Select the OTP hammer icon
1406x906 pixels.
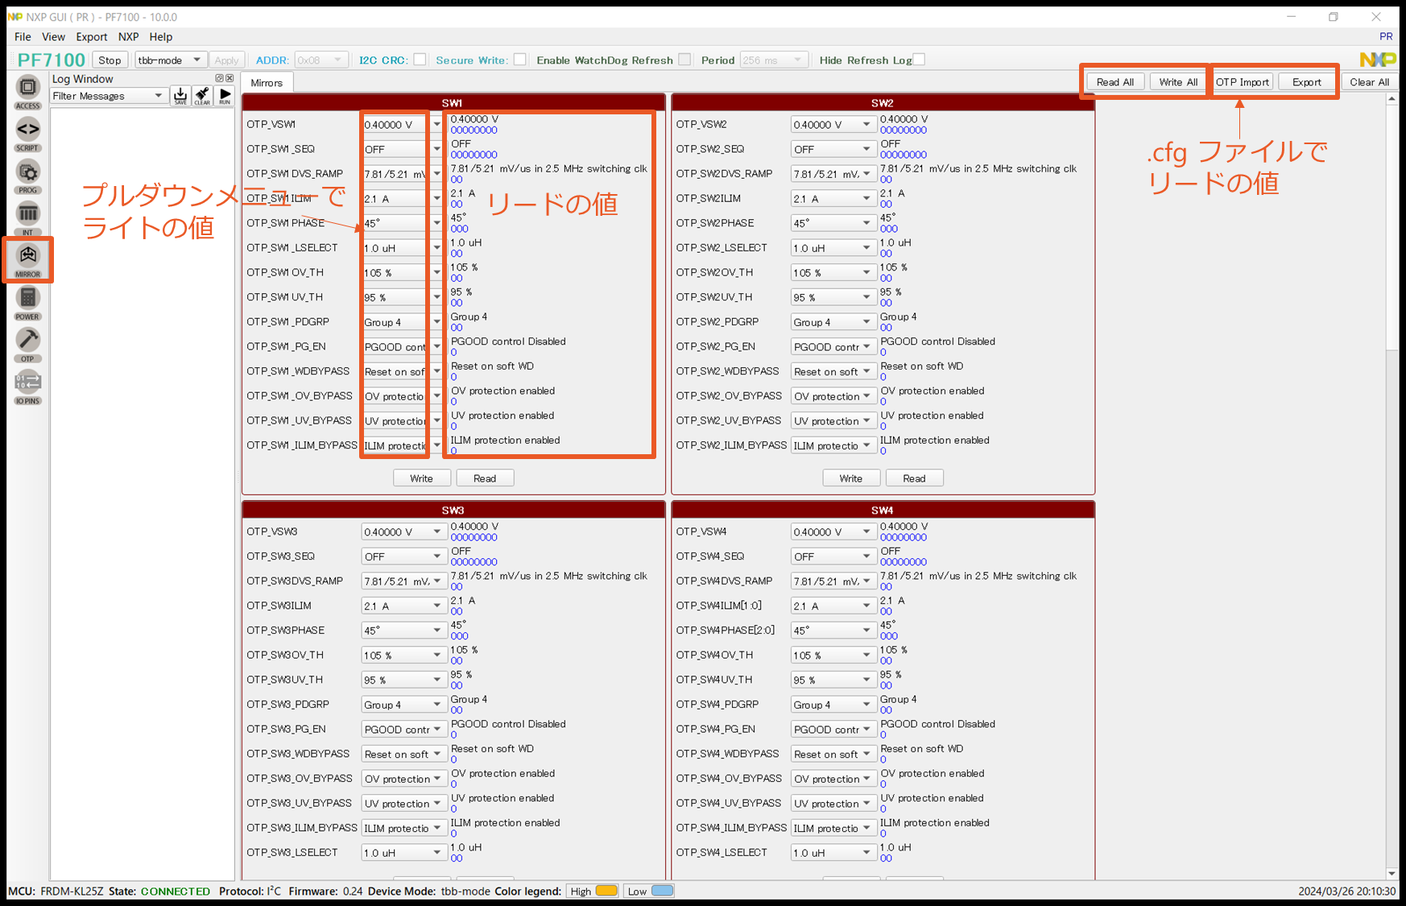[27, 341]
